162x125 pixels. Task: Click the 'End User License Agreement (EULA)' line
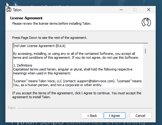coord(39,46)
